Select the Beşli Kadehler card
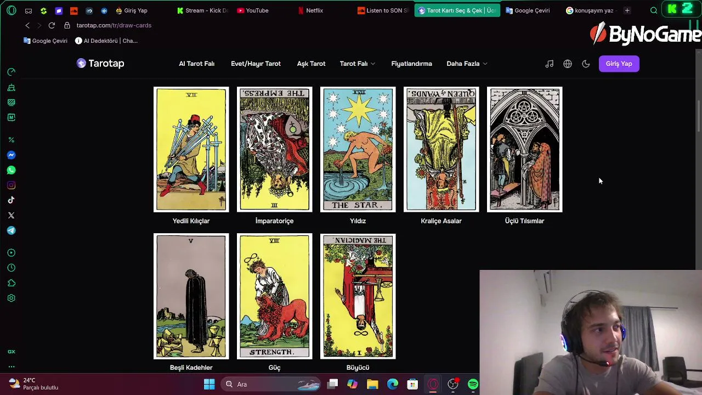 tap(191, 296)
